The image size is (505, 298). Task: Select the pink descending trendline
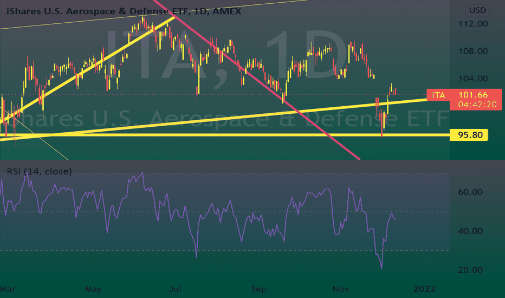coord(258,80)
